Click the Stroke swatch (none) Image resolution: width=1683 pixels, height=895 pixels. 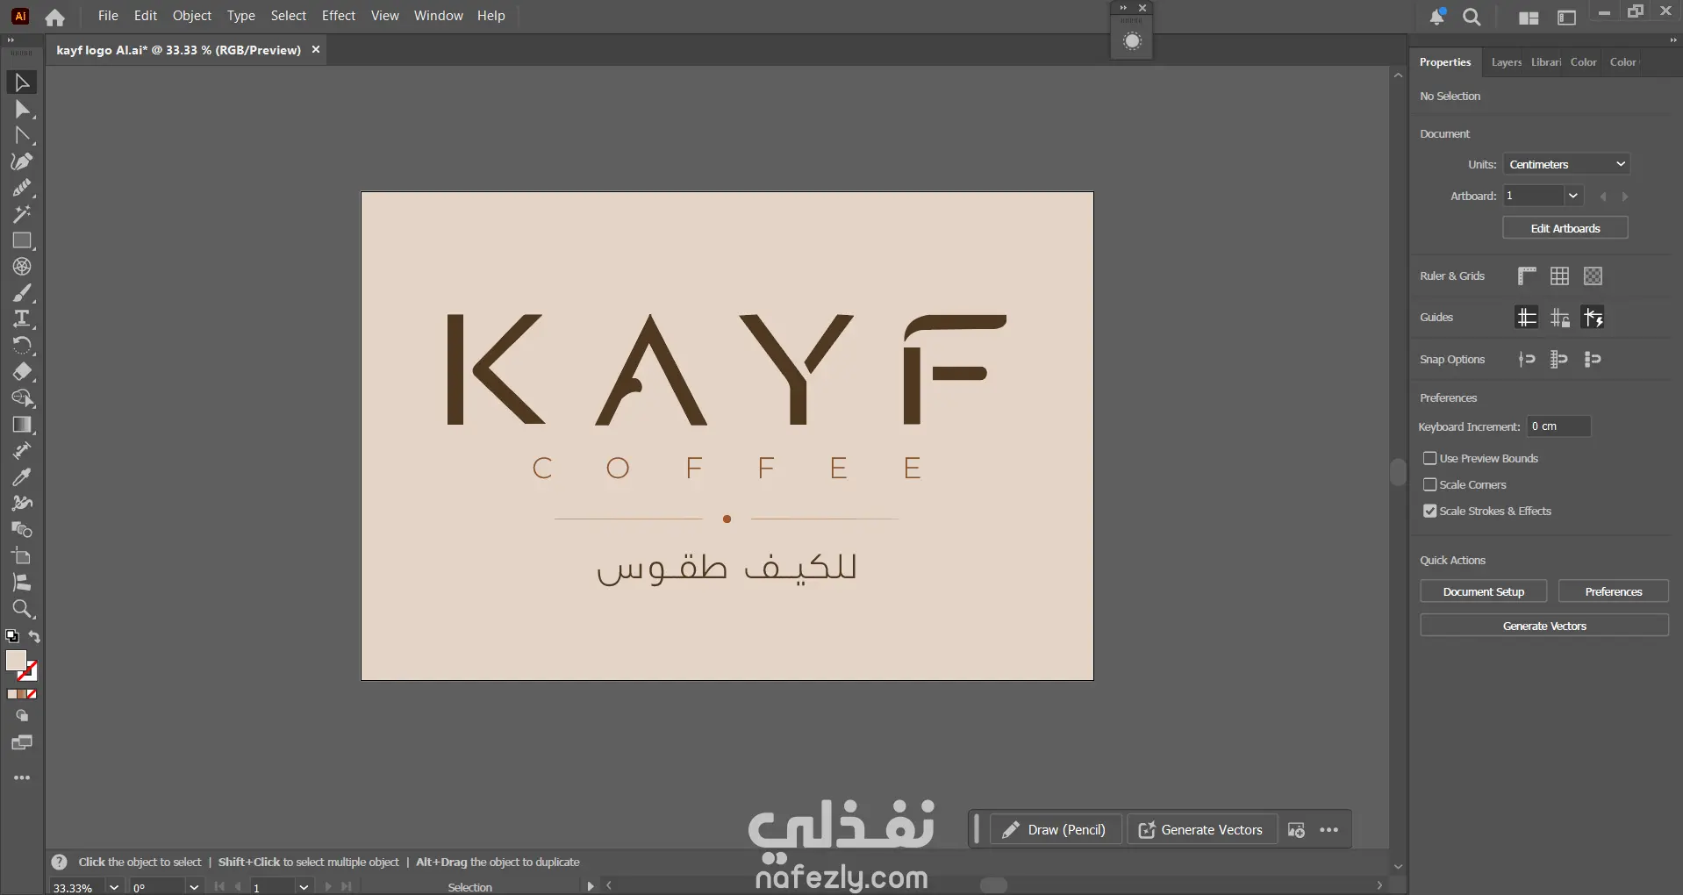point(28,672)
